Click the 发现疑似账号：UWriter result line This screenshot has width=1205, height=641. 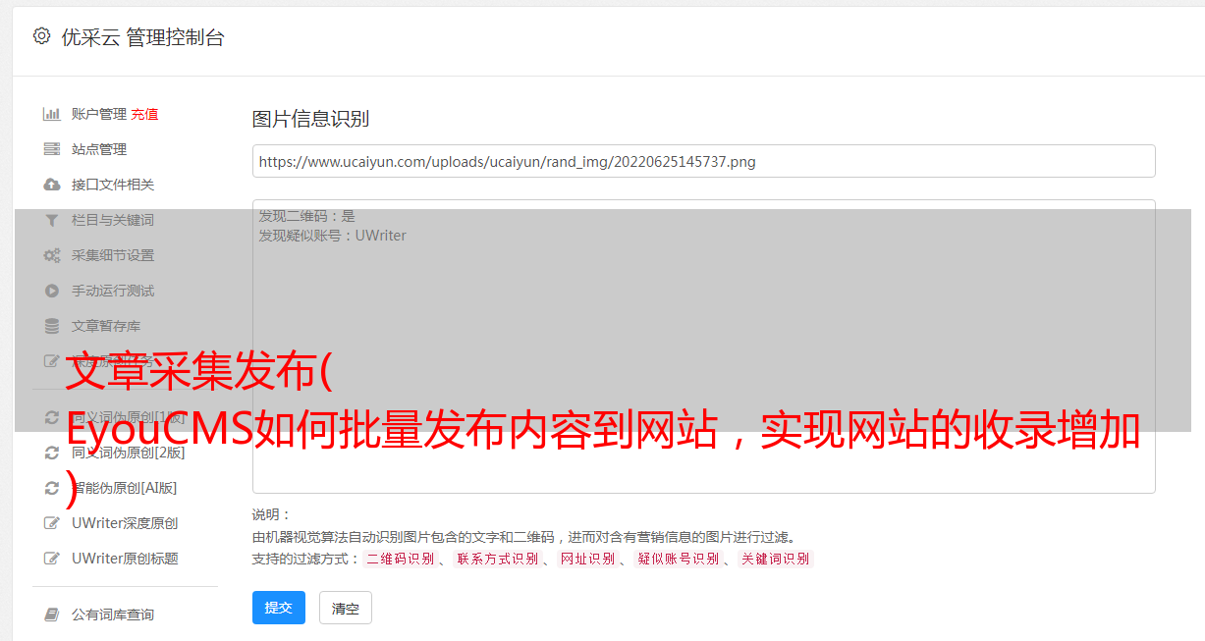[333, 236]
